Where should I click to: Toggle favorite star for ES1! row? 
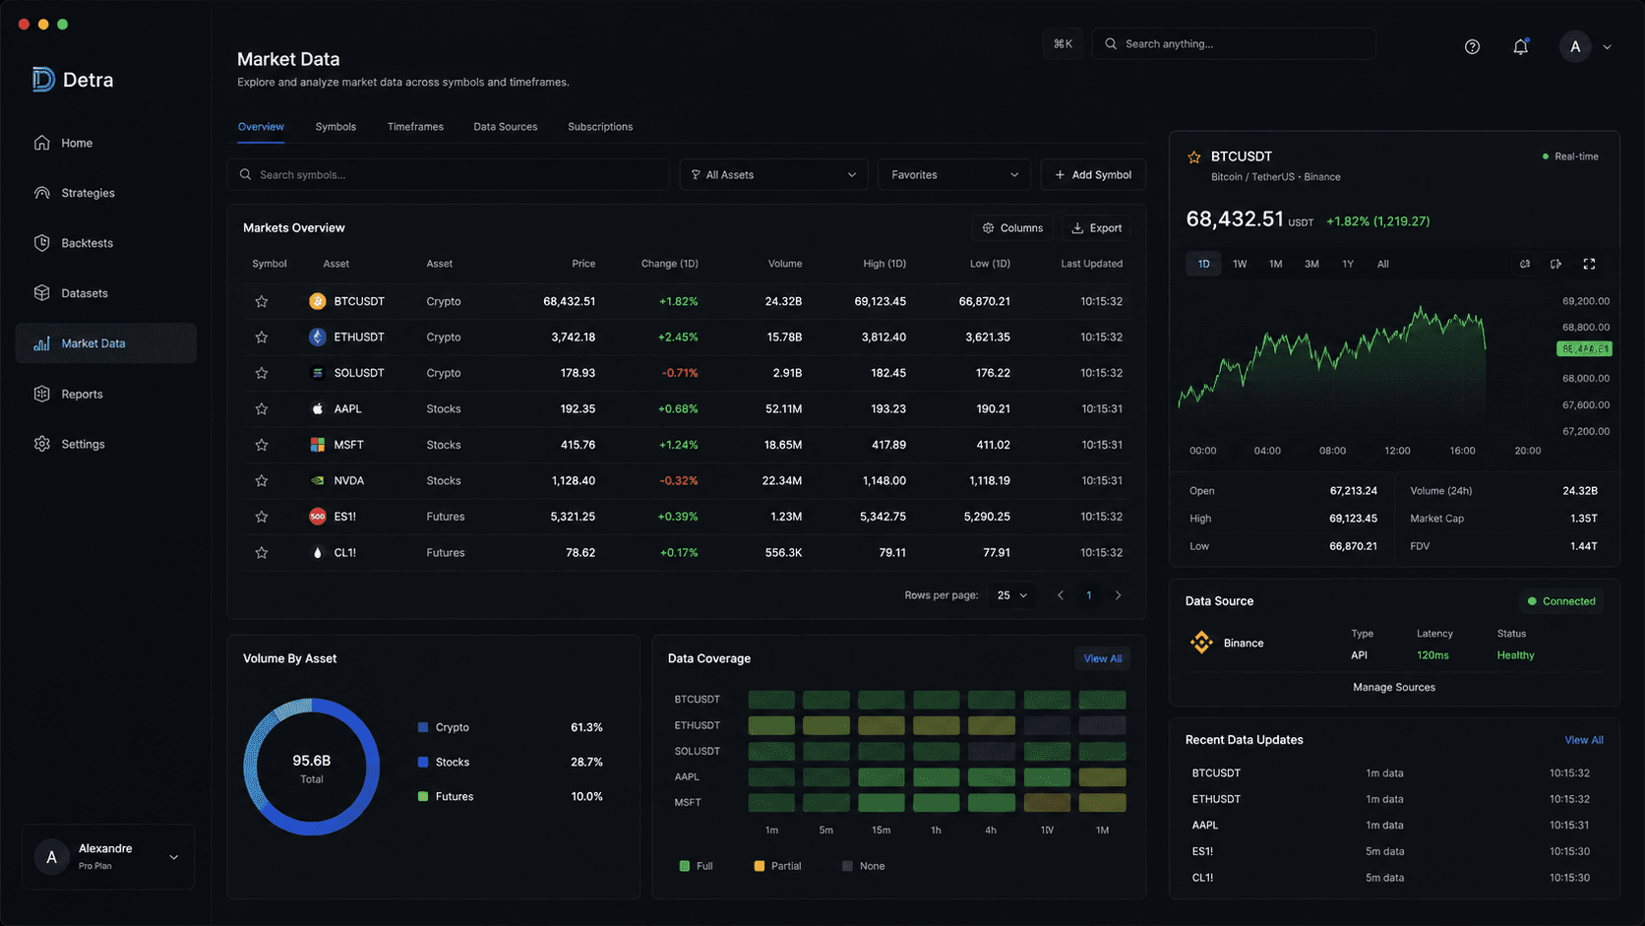click(262, 517)
